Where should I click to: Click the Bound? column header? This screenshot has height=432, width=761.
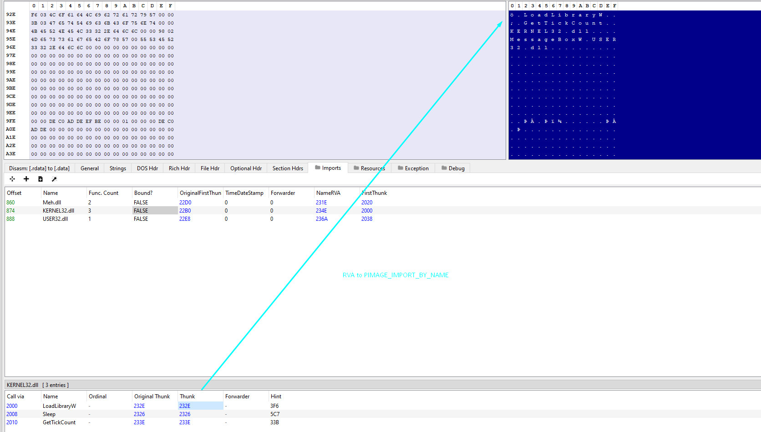(155, 193)
